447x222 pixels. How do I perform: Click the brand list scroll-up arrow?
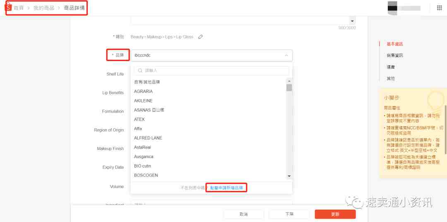click(289, 81)
